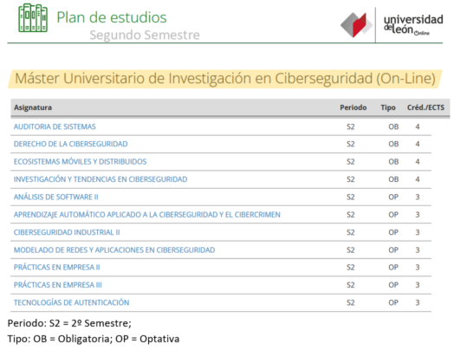
Task: Click the Universidad de León red logo
Action: pyautogui.click(x=356, y=25)
